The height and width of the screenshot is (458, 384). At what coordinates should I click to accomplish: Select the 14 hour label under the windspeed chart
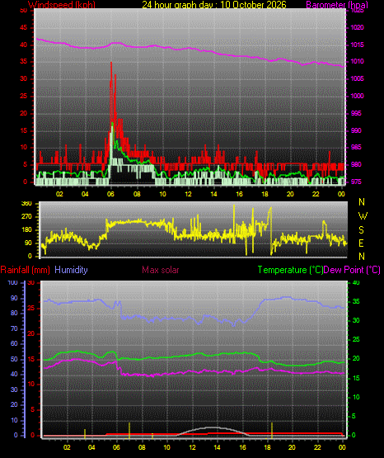tap(213, 194)
